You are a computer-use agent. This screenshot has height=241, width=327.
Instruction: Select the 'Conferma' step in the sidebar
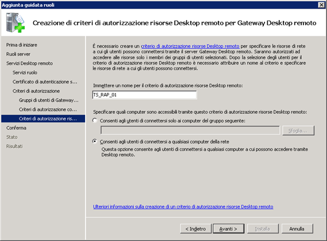tap(16, 128)
